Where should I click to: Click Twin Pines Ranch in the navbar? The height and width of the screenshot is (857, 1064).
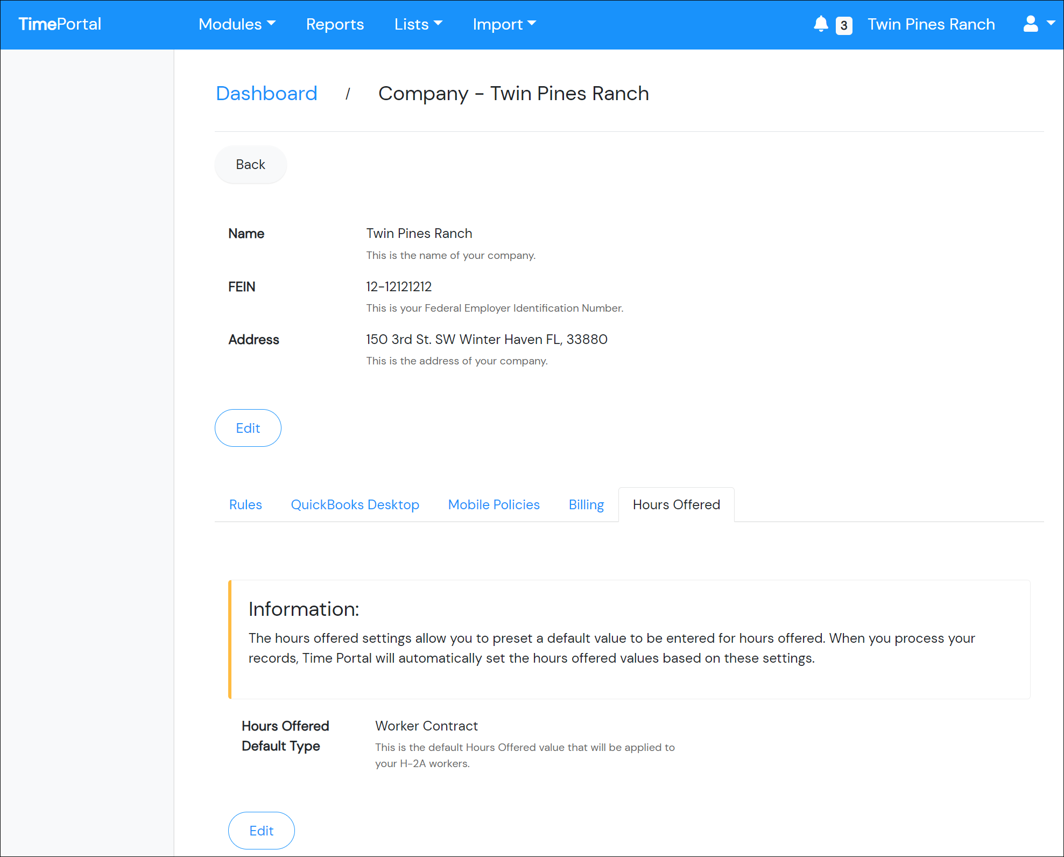931,24
